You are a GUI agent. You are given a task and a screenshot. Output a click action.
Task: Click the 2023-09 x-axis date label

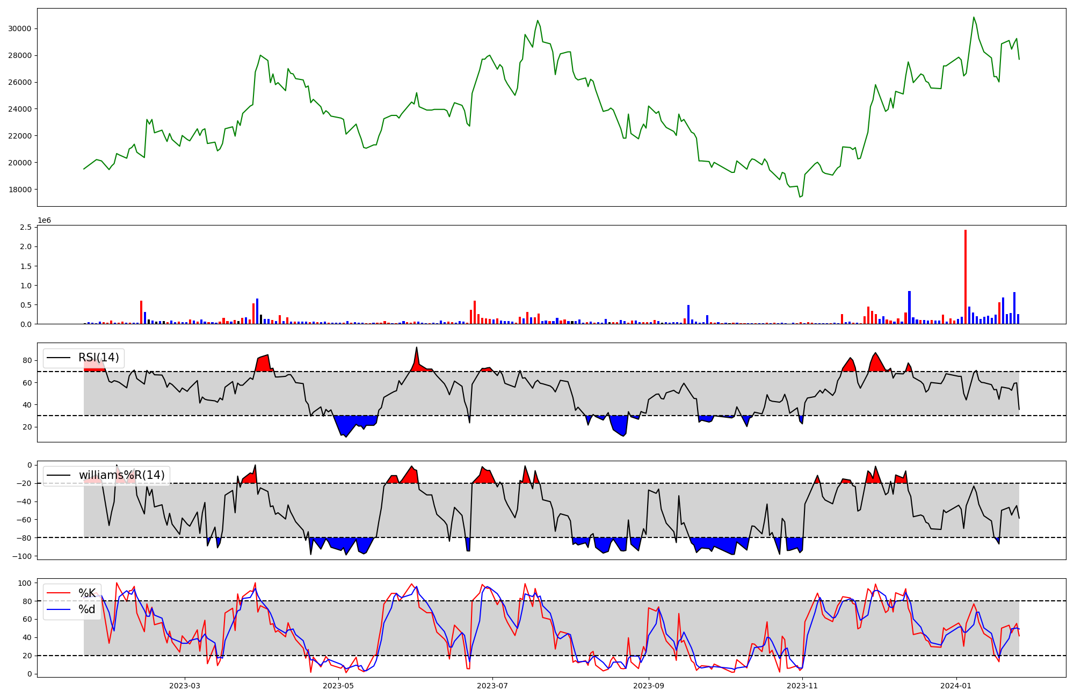point(649,686)
